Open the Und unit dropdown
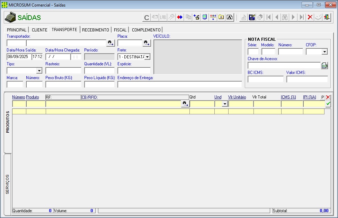Image resolution: width=338 pixels, height=218 pixels. click(x=224, y=104)
